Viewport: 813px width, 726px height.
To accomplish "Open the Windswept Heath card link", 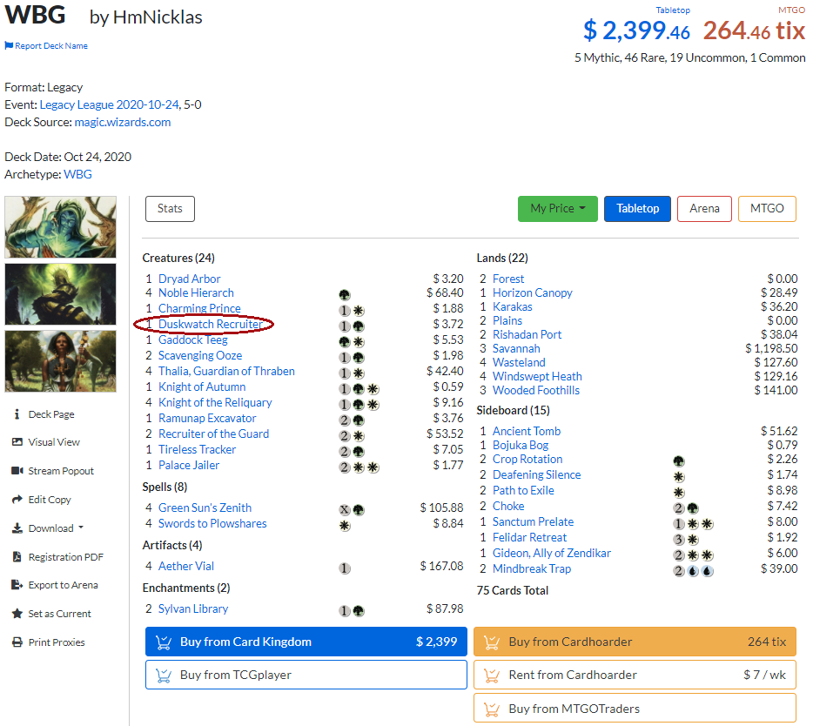I will click(537, 376).
